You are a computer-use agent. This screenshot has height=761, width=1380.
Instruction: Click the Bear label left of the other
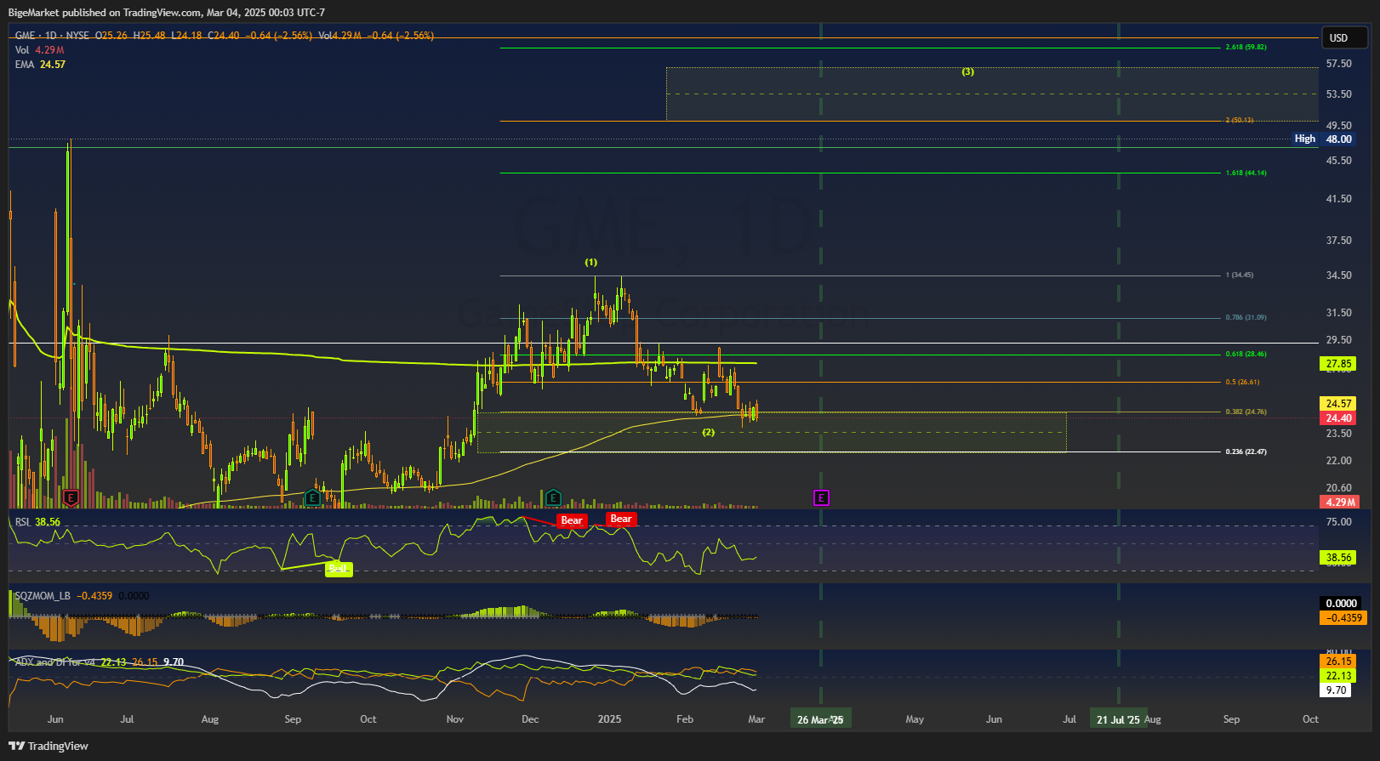point(572,520)
